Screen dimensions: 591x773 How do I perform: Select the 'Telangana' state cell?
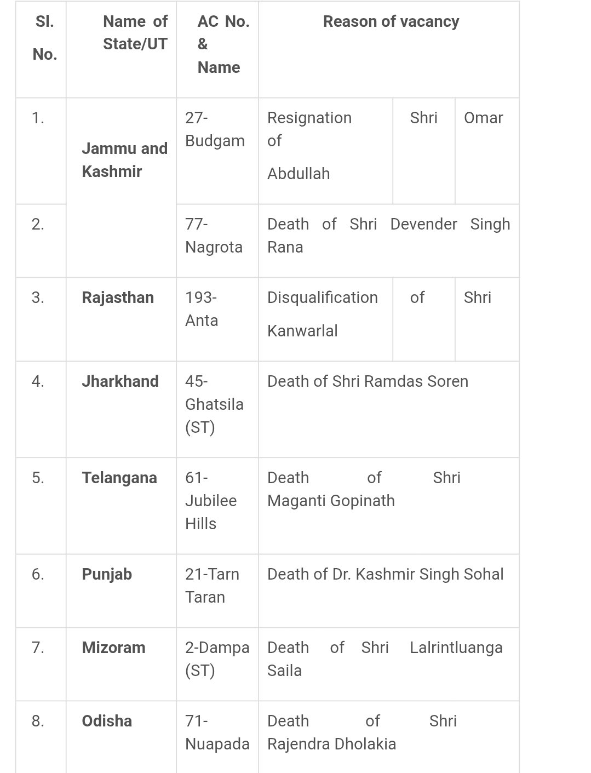tap(119, 478)
